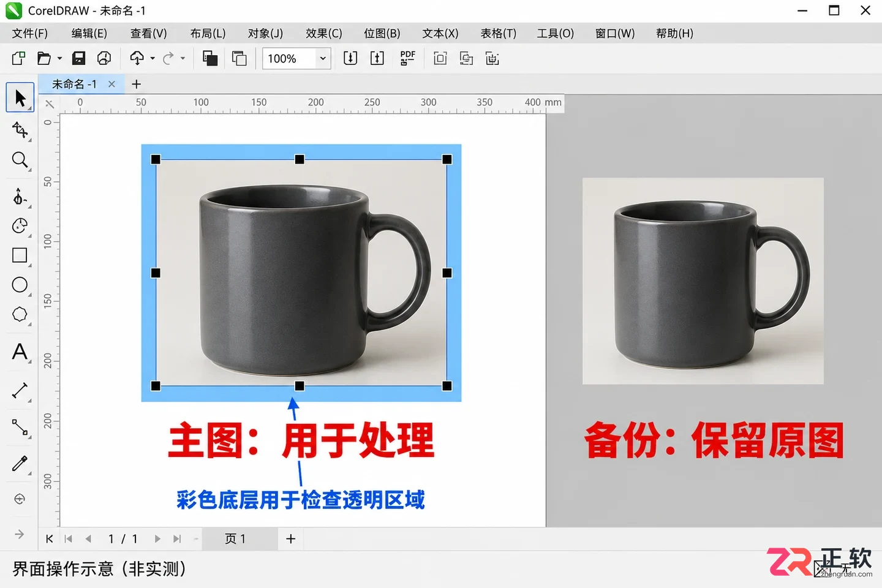The image size is (882, 588).
Task: Select the Polygon tool
Action: click(20, 314)
